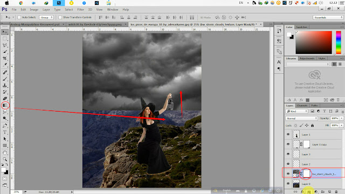
Task: Click Add layer mask icon in Layers panel
Action: click(309, 192)
